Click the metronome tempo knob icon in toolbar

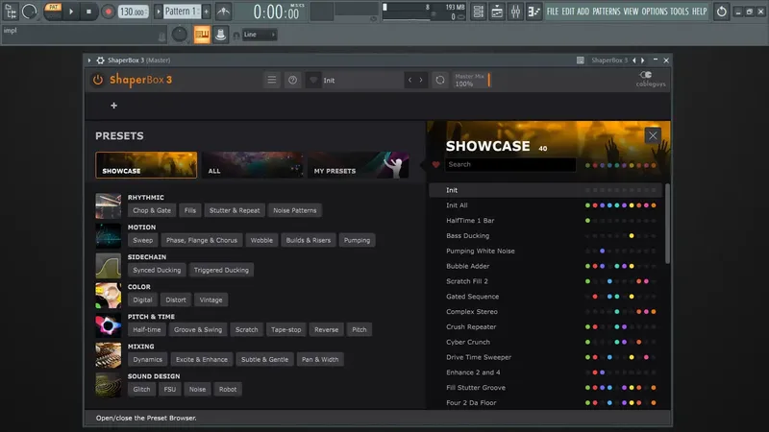(30, 12)
